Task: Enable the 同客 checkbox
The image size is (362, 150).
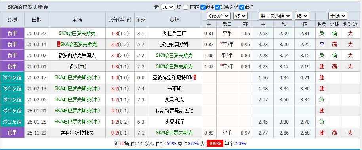Action: click(185, 7)
